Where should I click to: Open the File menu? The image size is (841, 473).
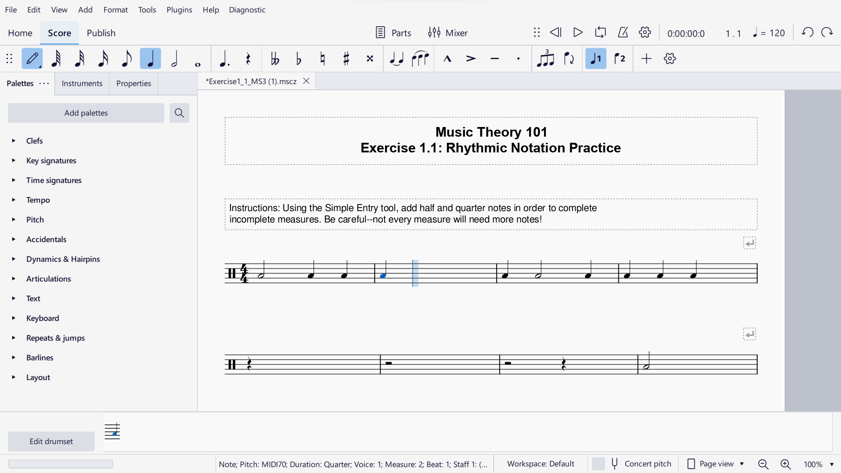coord(11,10)
